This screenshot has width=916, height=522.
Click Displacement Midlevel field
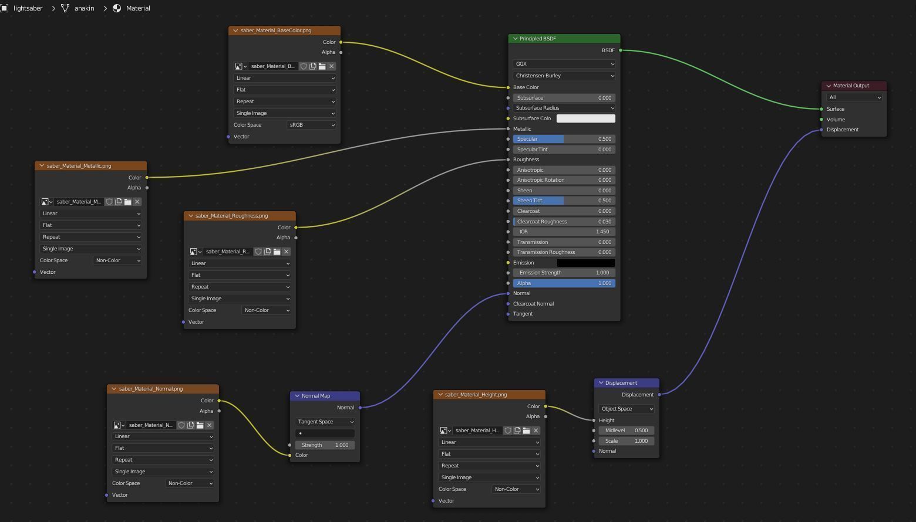coord(627,431)
